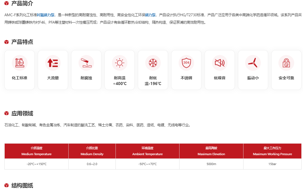Click the Ambient Temperature header cell
The width and height of the screenshot is (303, 189).
[x=148, y=151]
